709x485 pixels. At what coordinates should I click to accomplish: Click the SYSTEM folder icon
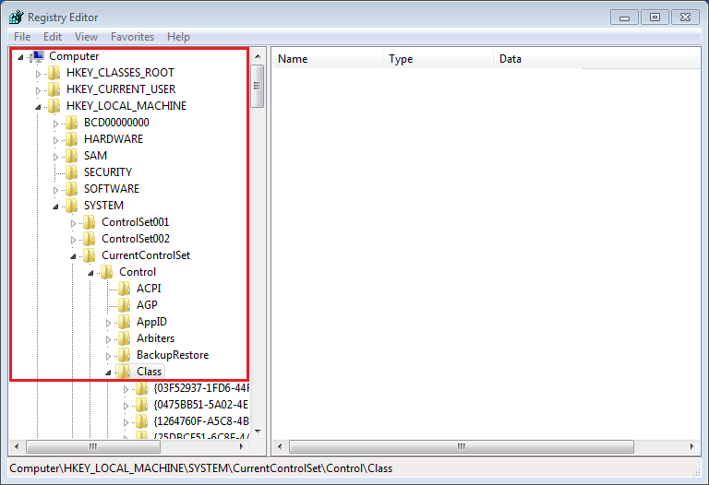(72, 206)
